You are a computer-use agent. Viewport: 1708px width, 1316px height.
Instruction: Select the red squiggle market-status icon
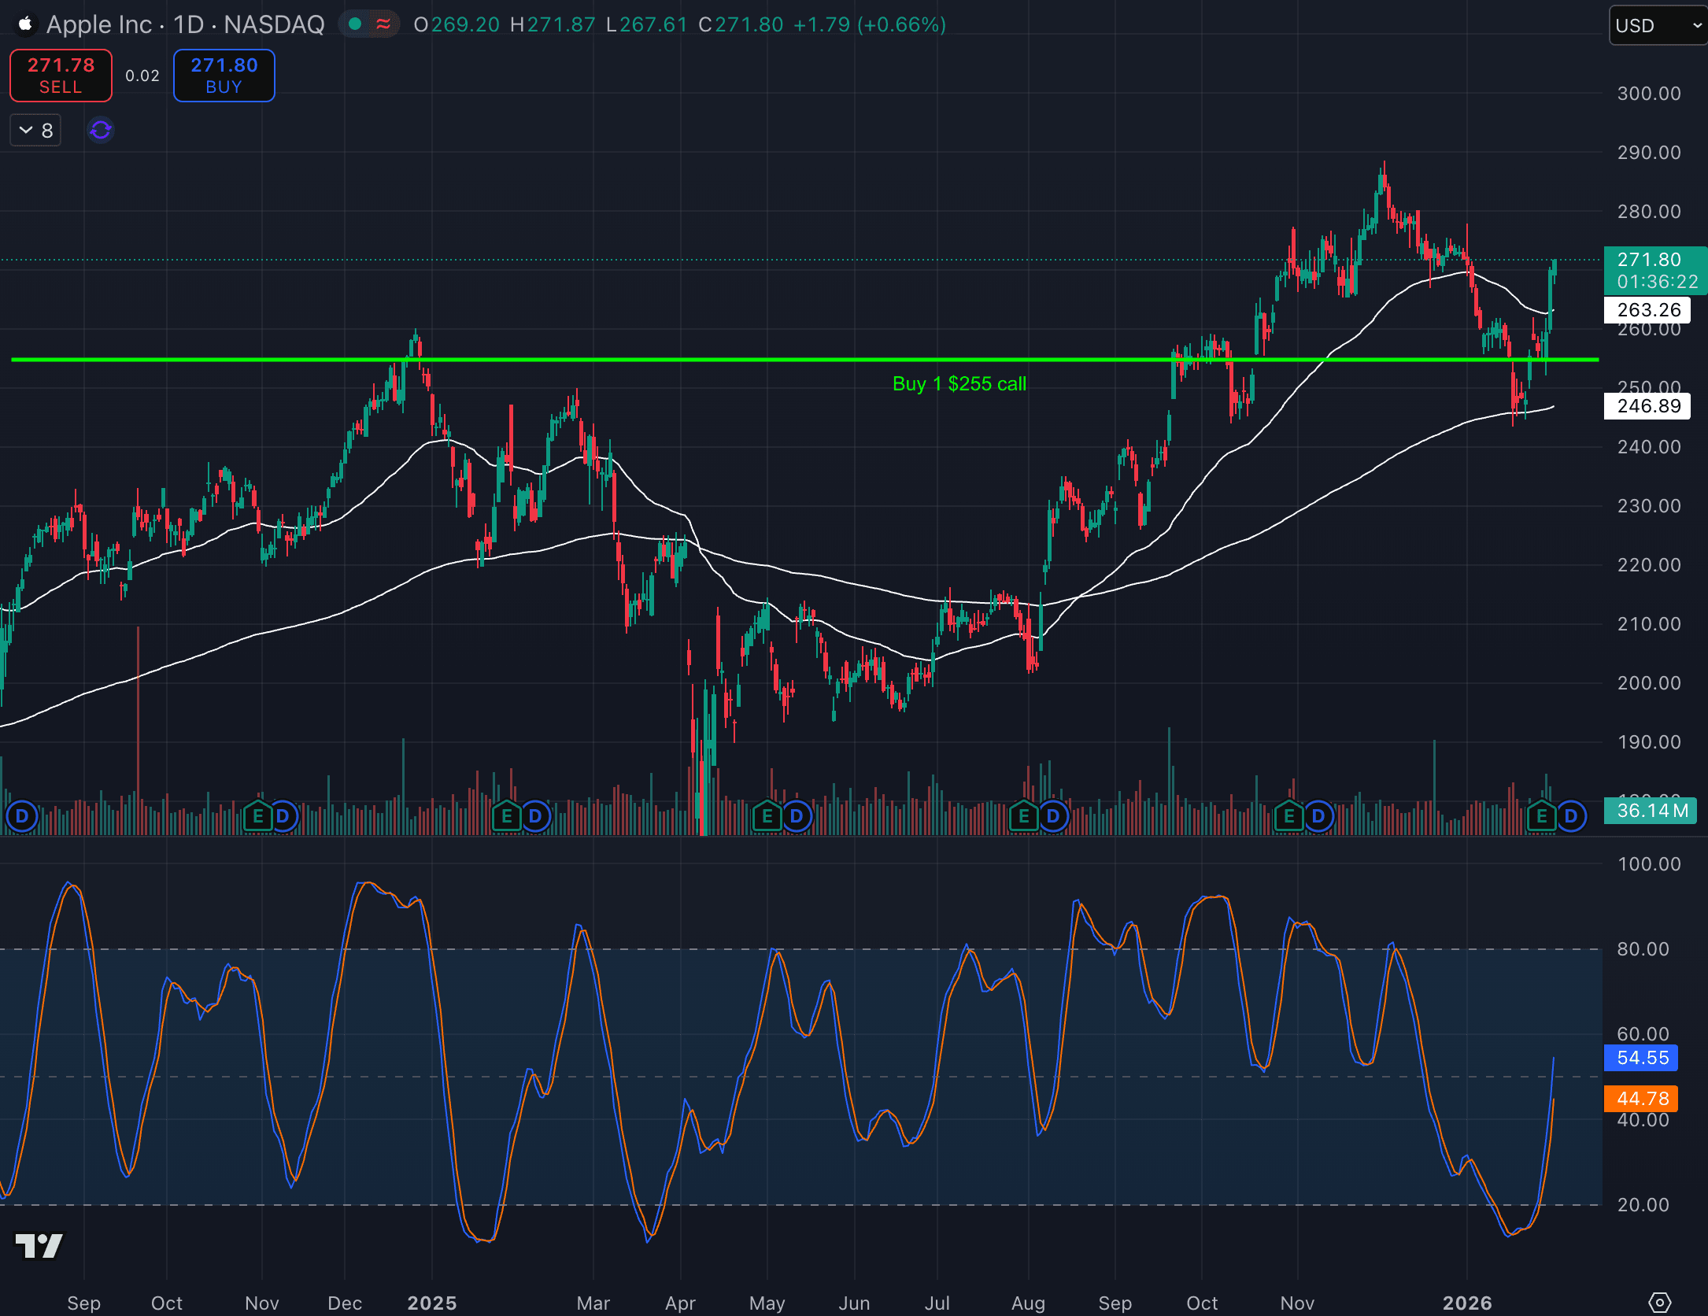[383, 24]
